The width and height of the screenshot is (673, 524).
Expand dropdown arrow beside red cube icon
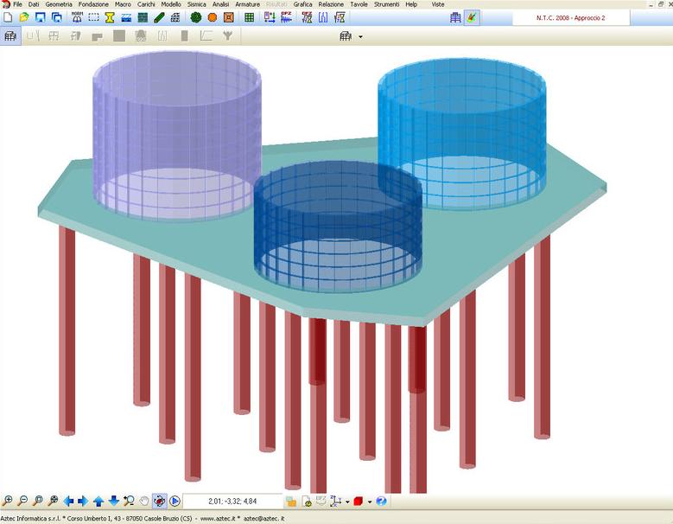[370, 501]
